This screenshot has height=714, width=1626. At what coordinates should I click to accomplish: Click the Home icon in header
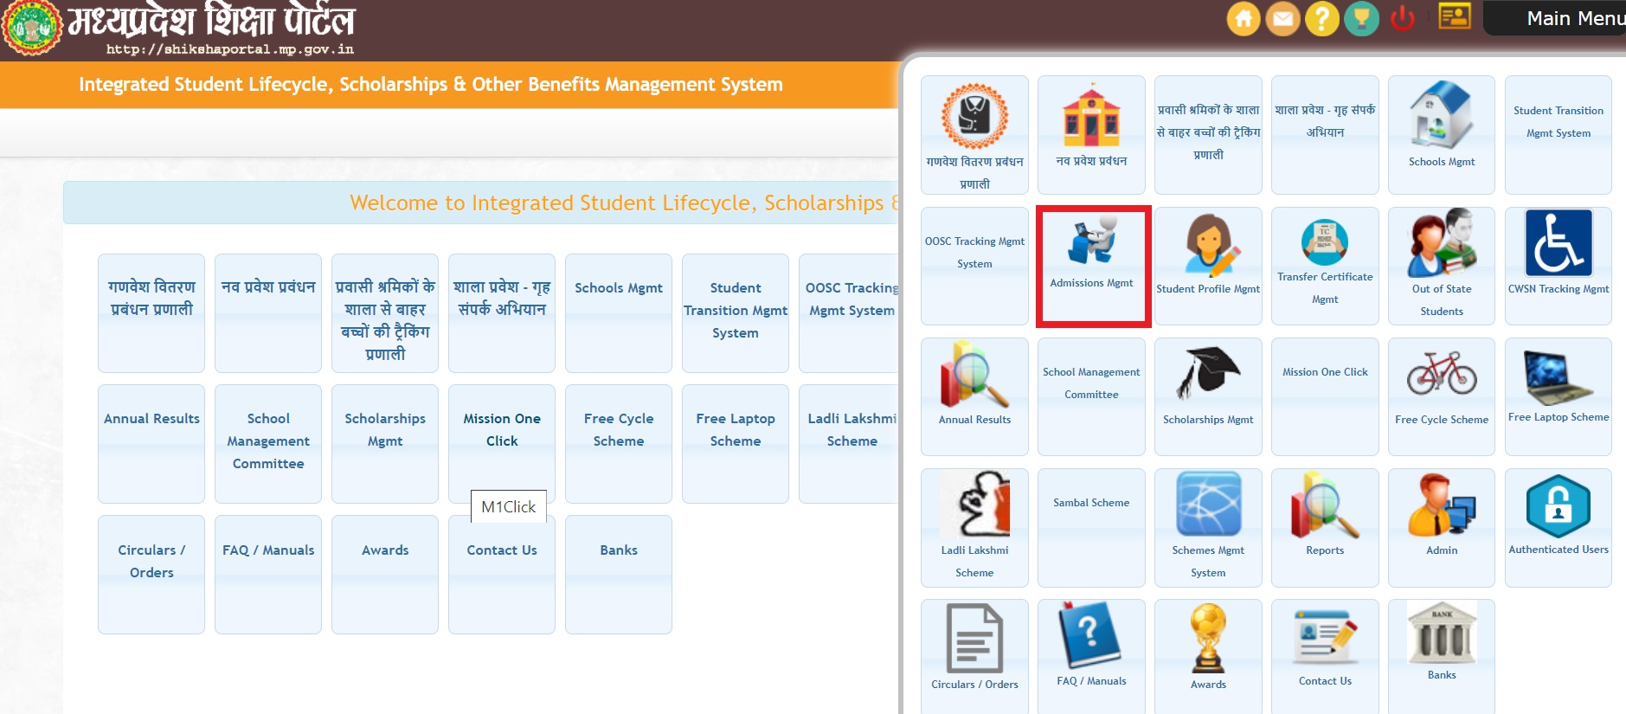pyautogui.click(x=1243, y=19)
